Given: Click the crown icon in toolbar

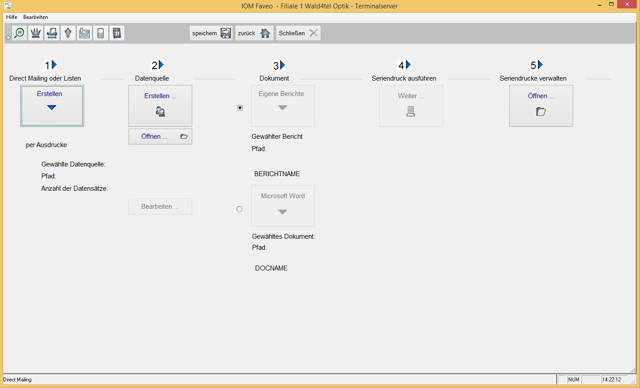Looking at the screenshot, I should (36, 33).
